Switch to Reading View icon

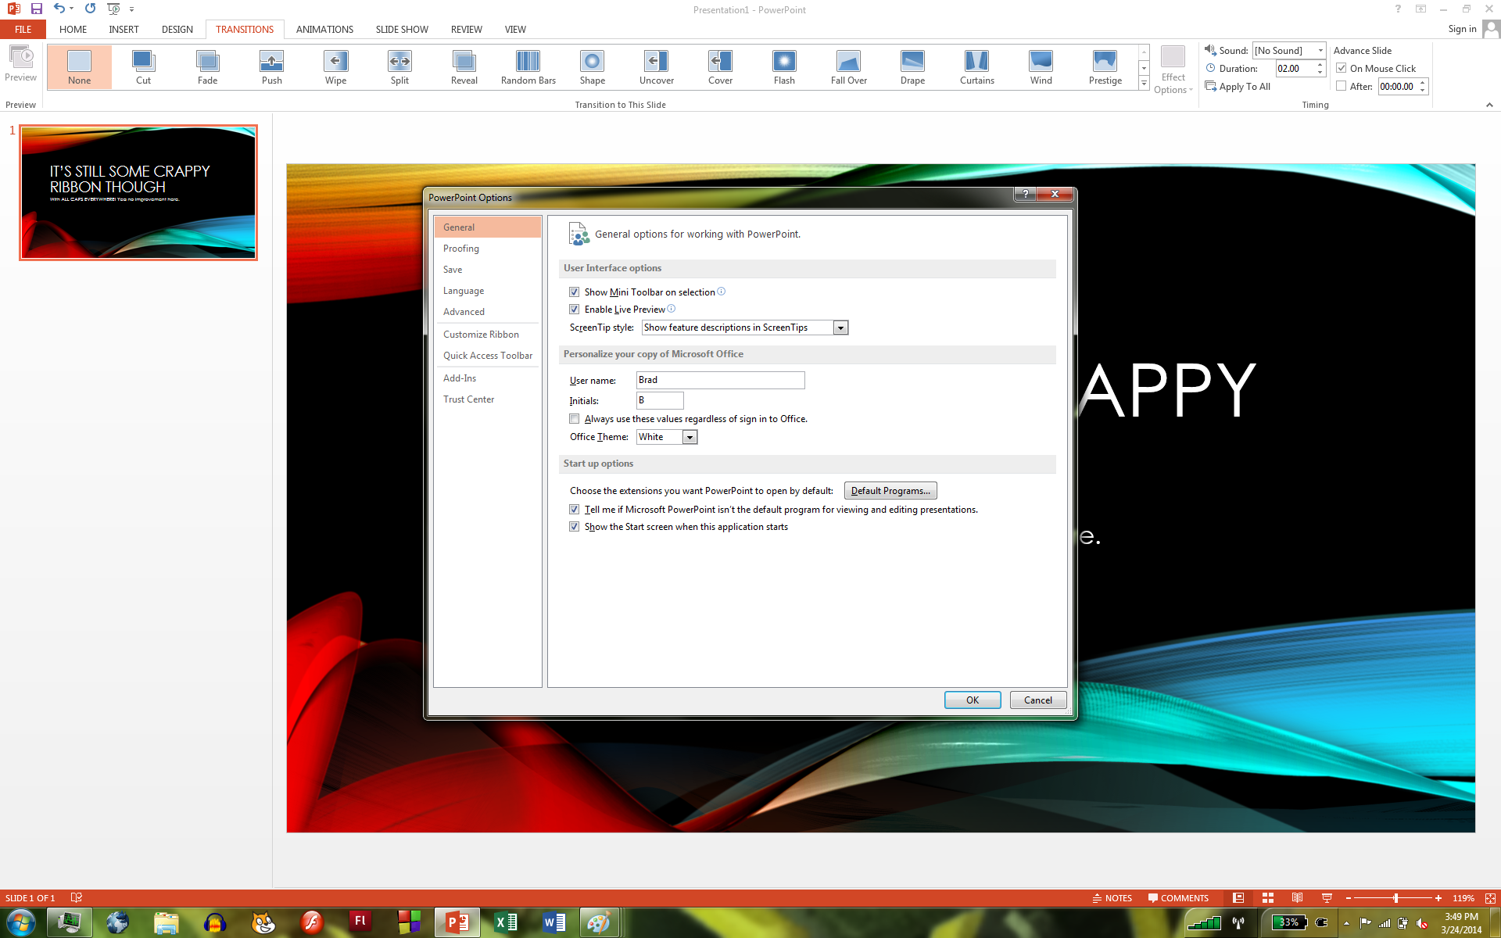[x=1297, y=898]
